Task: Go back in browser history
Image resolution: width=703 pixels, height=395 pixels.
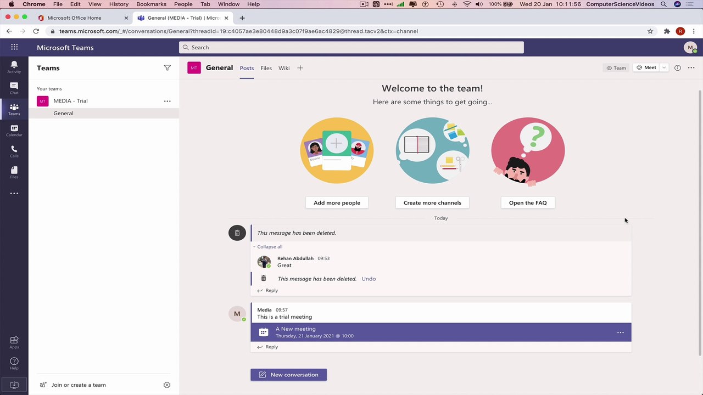Action: pyautogui.click(x=9, y=31)
